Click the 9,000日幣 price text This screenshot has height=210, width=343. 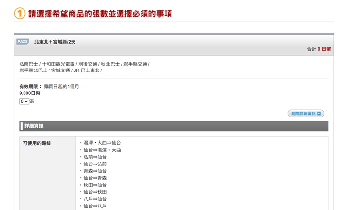tap(30, 93)
